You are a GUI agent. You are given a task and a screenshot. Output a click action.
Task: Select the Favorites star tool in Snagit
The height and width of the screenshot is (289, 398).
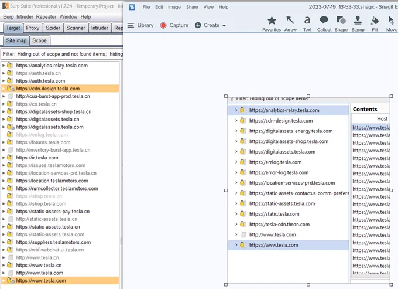click(x=272, y=24)
